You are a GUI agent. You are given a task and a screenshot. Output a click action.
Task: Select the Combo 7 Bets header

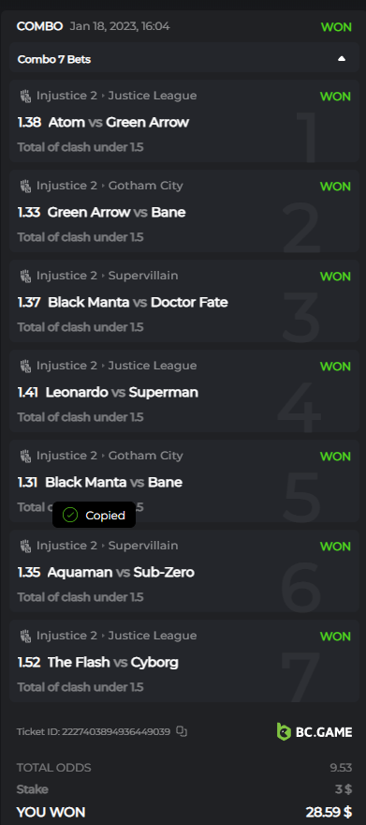pos(183,59)
